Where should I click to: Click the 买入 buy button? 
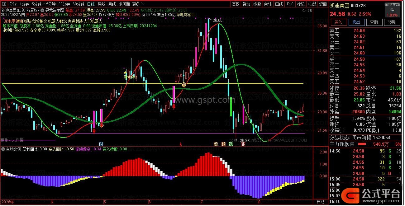(338, 22)
